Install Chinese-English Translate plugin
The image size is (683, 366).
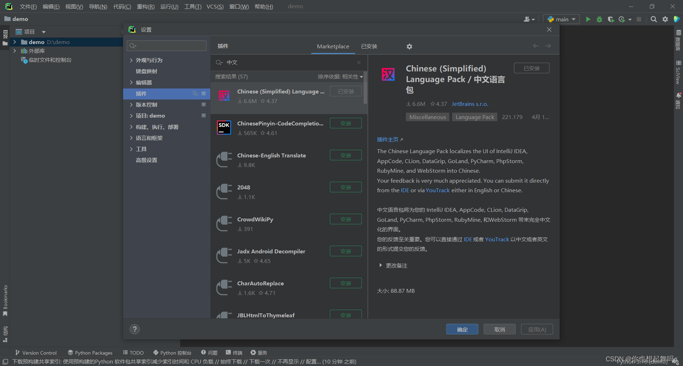(346, 155)
